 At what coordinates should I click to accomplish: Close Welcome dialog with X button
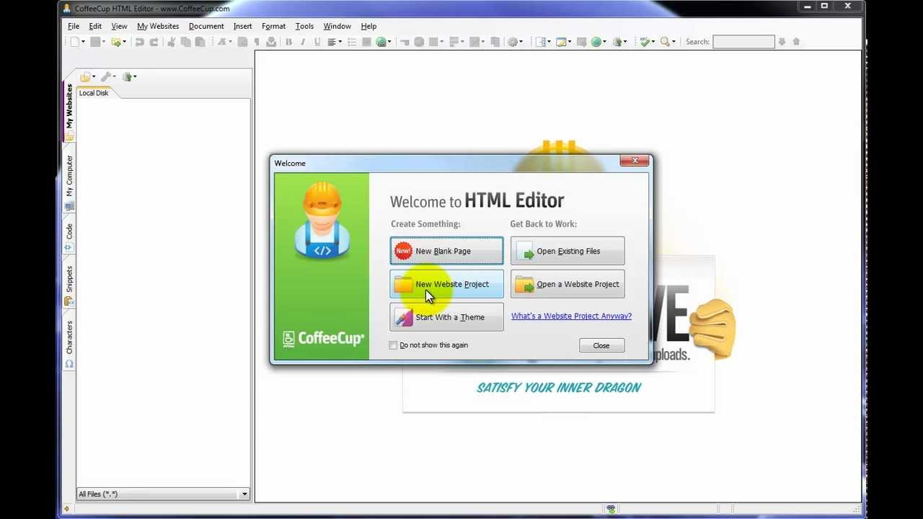coord(635,161)
